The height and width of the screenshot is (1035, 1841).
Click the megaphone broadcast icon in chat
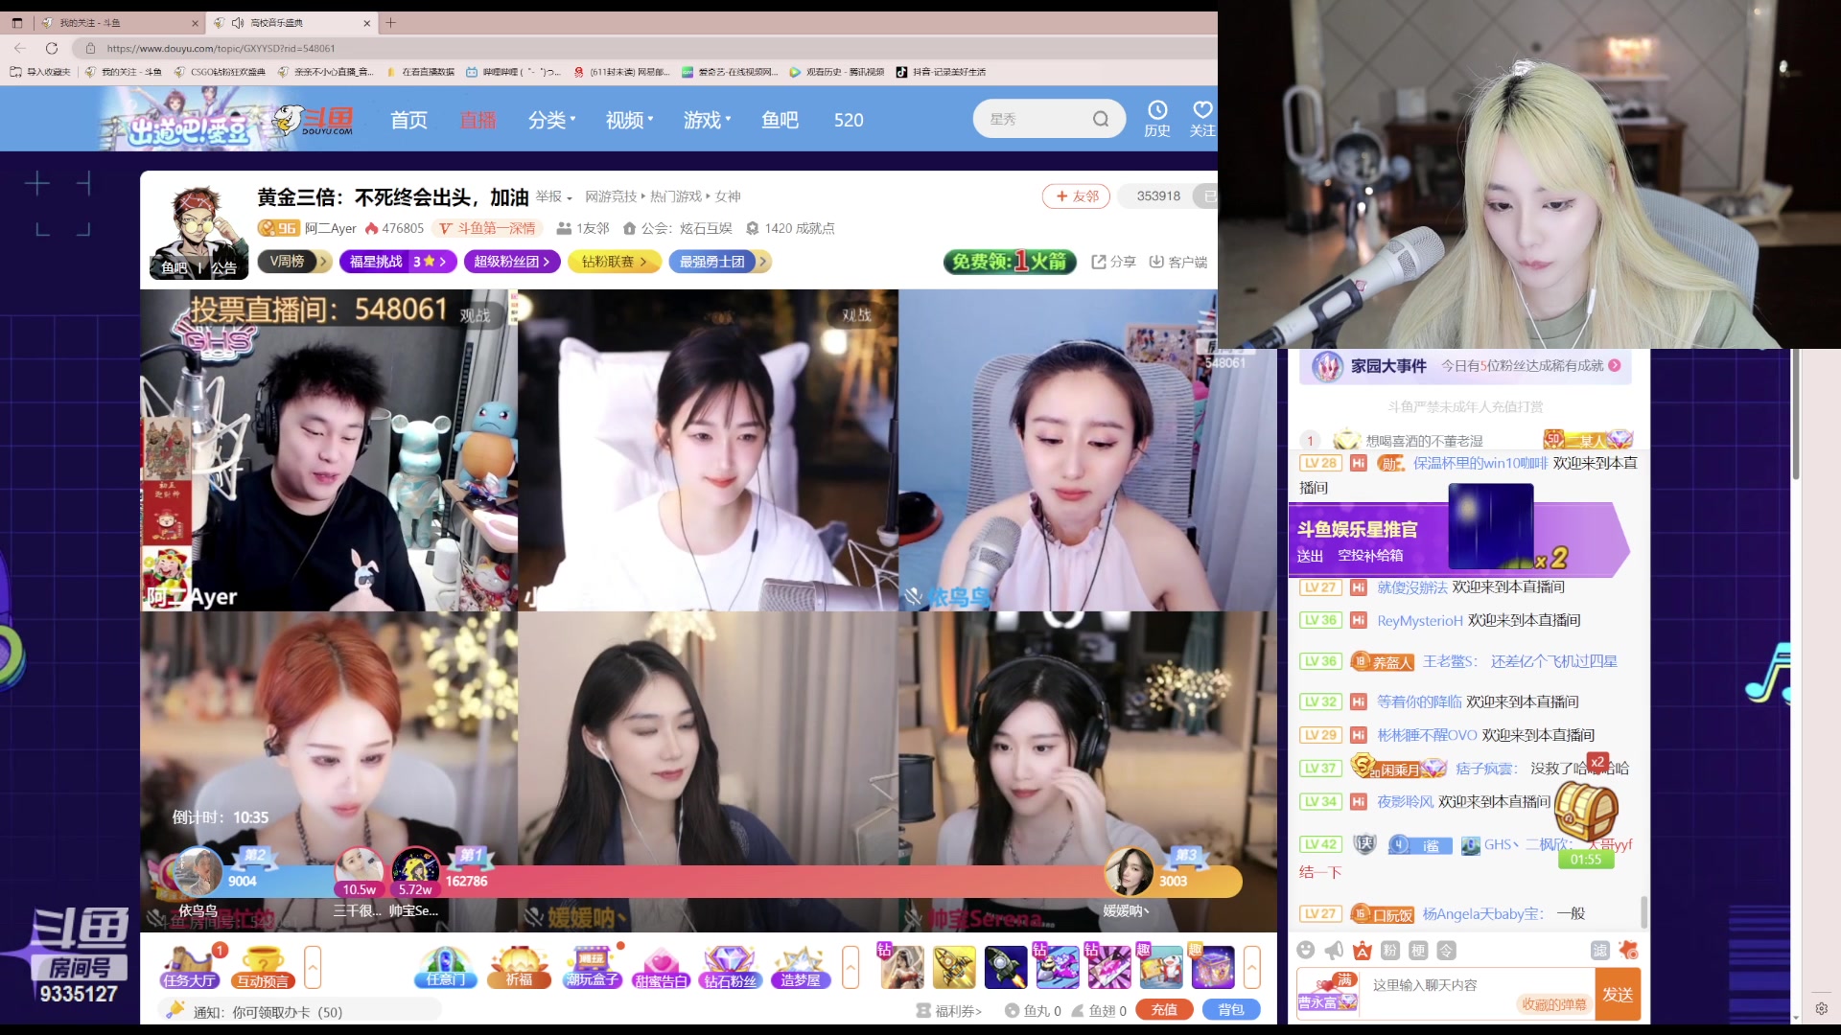1334,950
